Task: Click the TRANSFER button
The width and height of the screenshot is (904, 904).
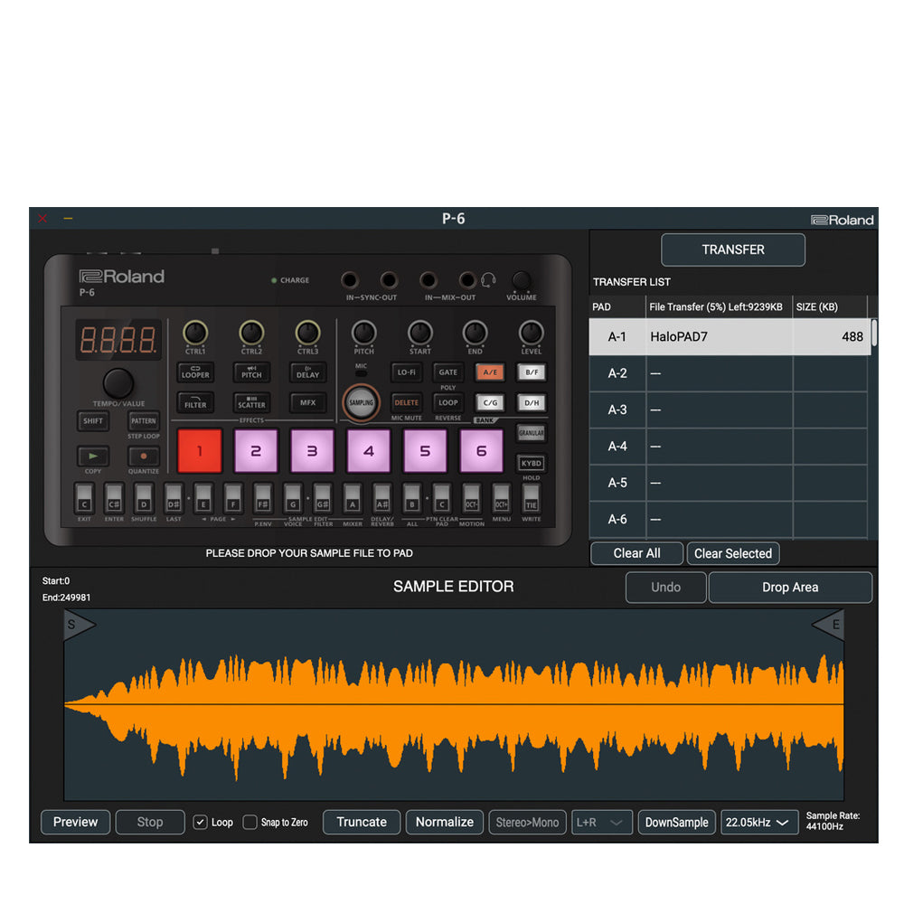Action: [732, 250]
